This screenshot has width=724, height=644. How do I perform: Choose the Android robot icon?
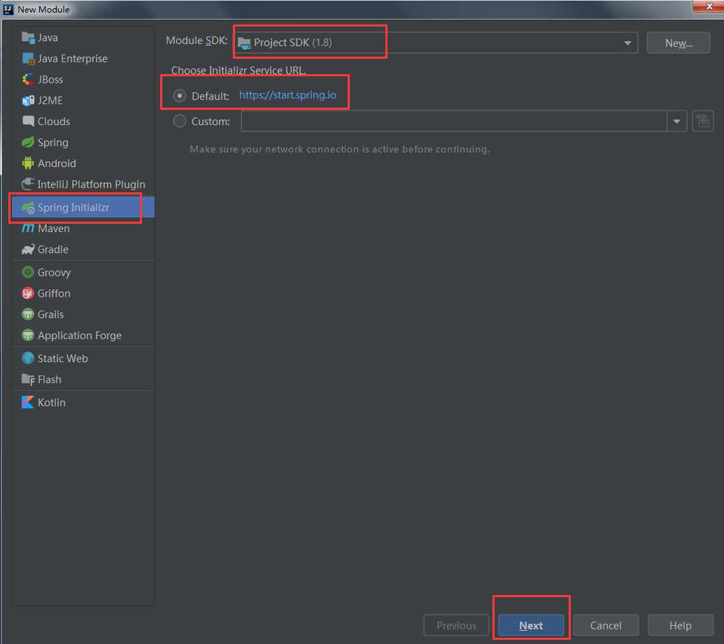pyautogui.click(x=28, y=163)
